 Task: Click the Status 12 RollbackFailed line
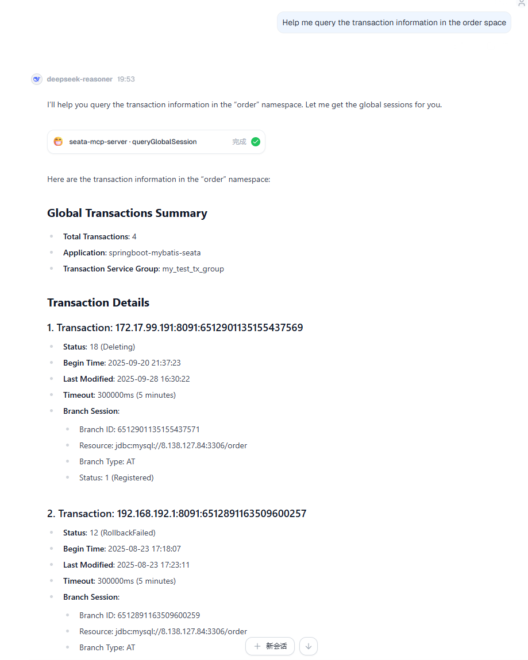point(109,533)
